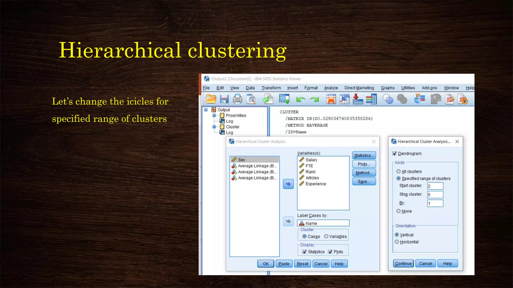Open the Utilities menu
This screenshot has width=513, height=288.
(x=408, y=88)
